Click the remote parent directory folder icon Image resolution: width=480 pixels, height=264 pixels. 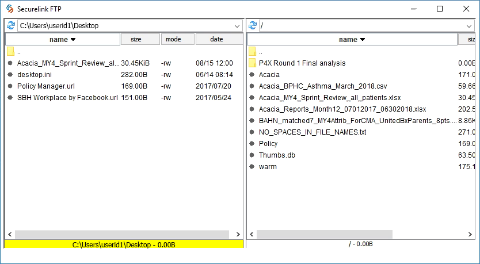point(252,52)
